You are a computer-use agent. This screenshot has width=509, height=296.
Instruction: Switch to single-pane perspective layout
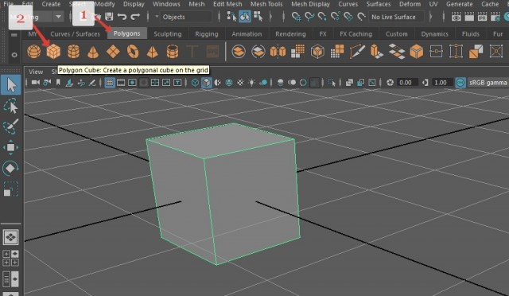tap(10, 237)
